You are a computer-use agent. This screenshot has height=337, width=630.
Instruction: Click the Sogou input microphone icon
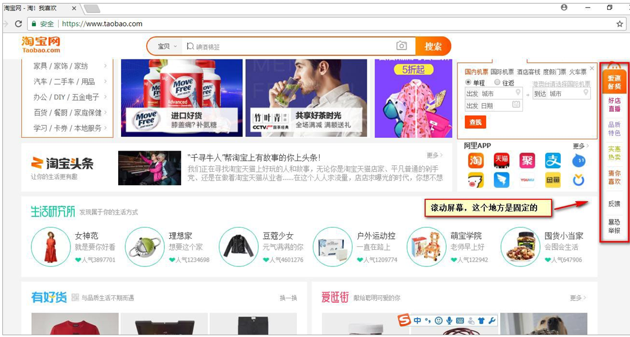[449, 321]
